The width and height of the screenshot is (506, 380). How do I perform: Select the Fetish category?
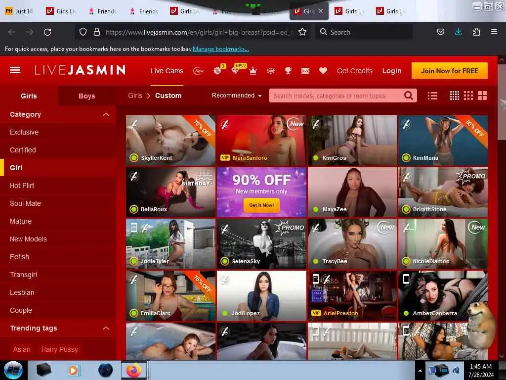[x=19, y=257]
